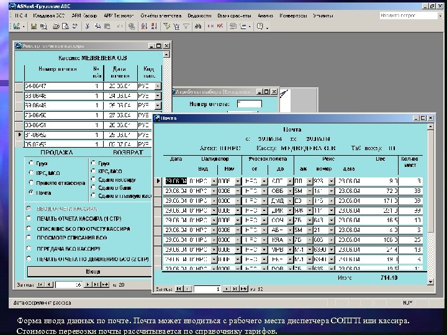Open currency dropdown for report 63-06/49
Image resolution: width=447 pixels, height=335 pixels.
[x=158, y=105]
